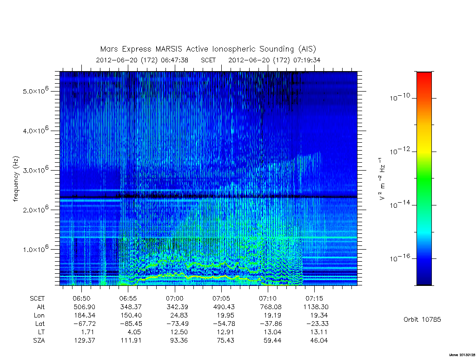Click the time tick label 07:05

(221, 298)
